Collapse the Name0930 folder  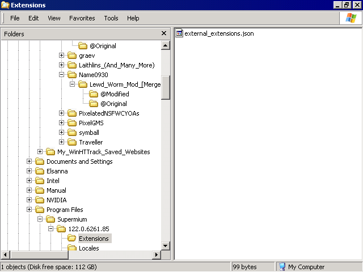click(x=61, y=74)
